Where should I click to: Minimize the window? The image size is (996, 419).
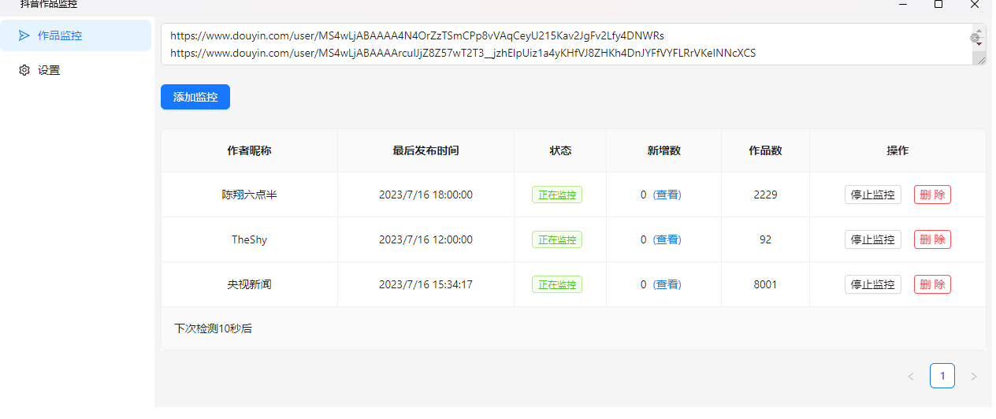click(902, 4)
